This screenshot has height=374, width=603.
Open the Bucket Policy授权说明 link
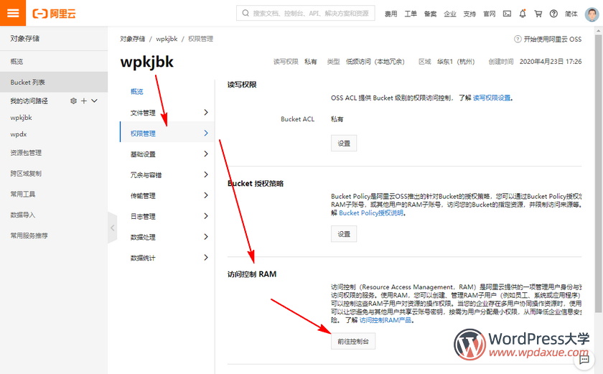tap(370, 213)
